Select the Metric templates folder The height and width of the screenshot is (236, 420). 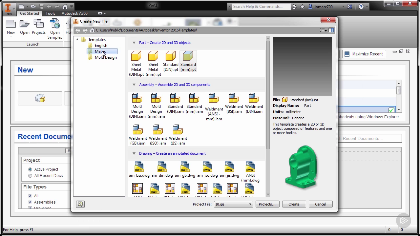pos(102,51)
